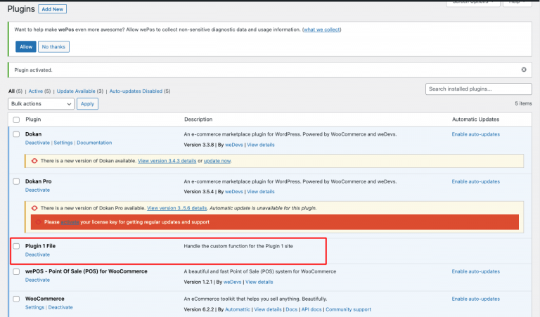This screenshot has height=317, width=540.
Task: Filter plugins by Auto-updates Disabled
Action: 136,91
